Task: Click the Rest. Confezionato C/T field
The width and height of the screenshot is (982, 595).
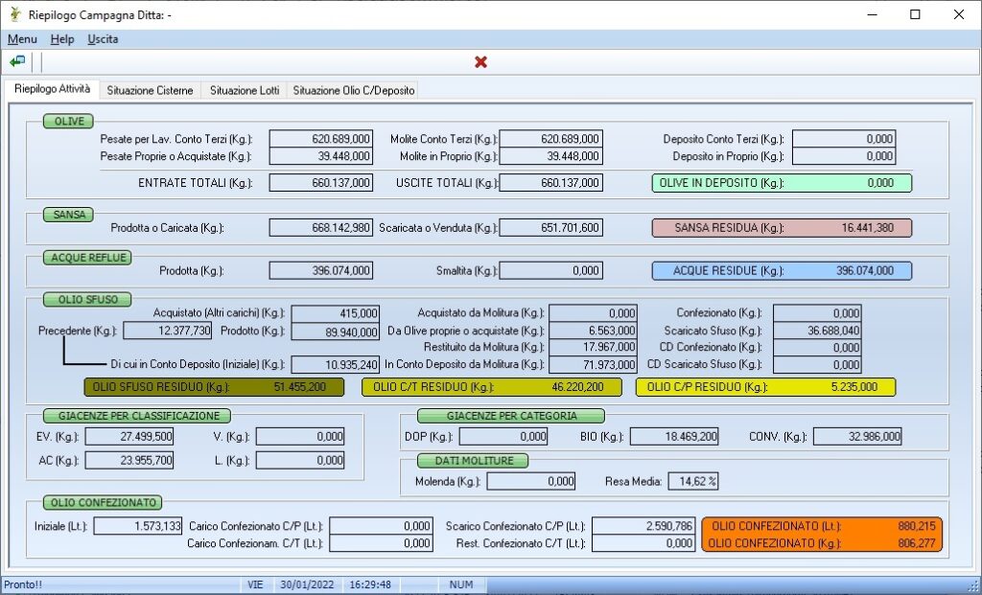Action: [643, 543]
